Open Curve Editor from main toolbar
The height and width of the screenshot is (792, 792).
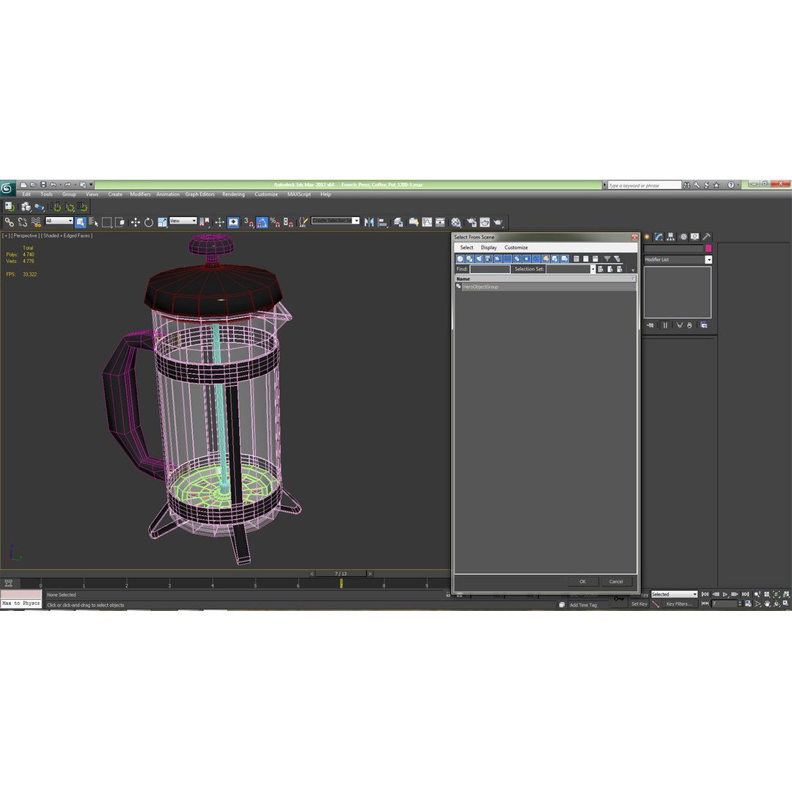point(427,222)
